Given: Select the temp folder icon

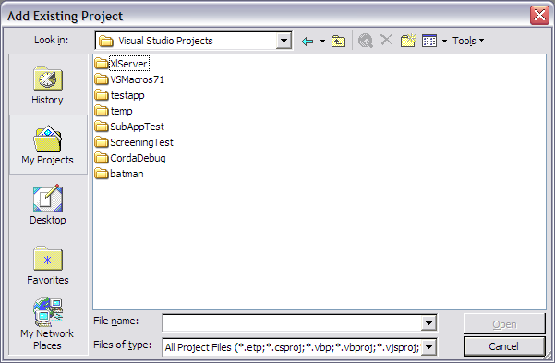Looking at the screenshot, I should coord(102,111).
